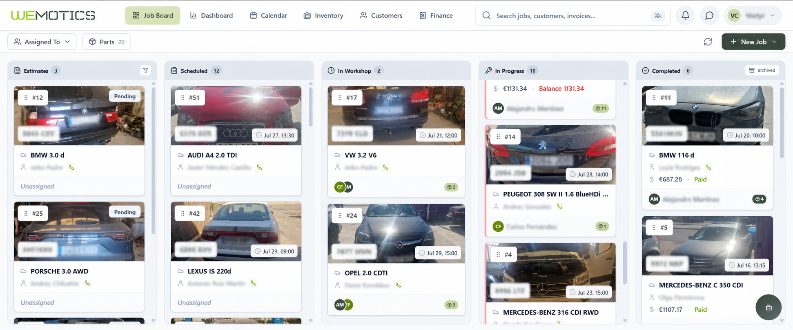793x330 pixels.
Task: Show archived completed jobs
Action: click(x=762, y=71)
